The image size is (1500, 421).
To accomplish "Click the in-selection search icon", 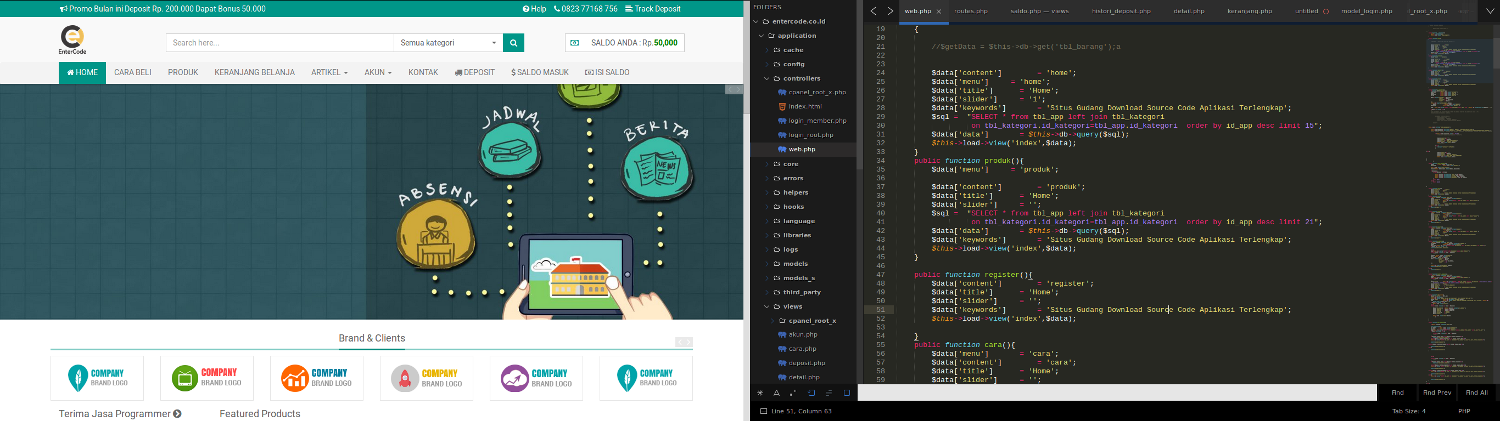I will 829,393.
